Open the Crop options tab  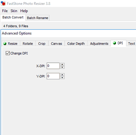(42, 43)
